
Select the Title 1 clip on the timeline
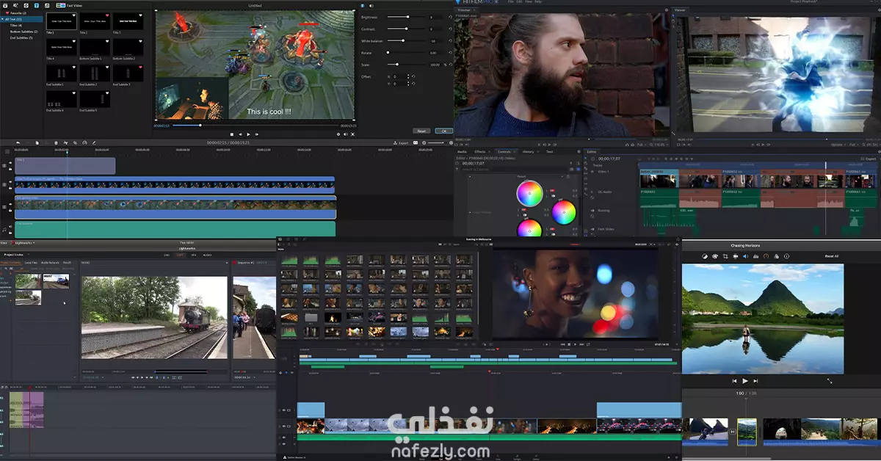coord(65,166)
